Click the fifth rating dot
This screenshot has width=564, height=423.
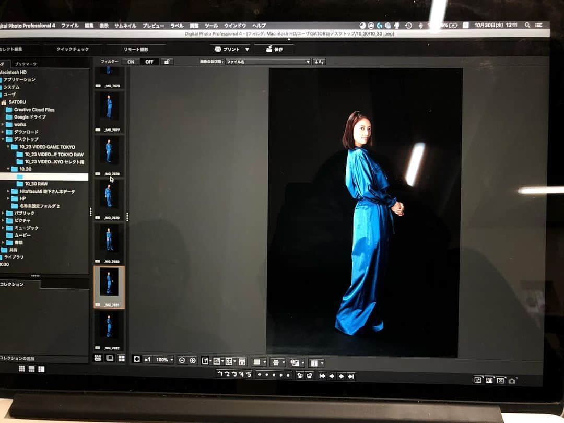[x=288, y=375]
